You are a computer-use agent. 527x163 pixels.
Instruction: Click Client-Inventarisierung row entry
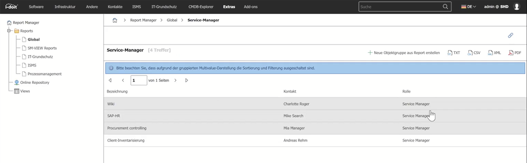[126, 140]
